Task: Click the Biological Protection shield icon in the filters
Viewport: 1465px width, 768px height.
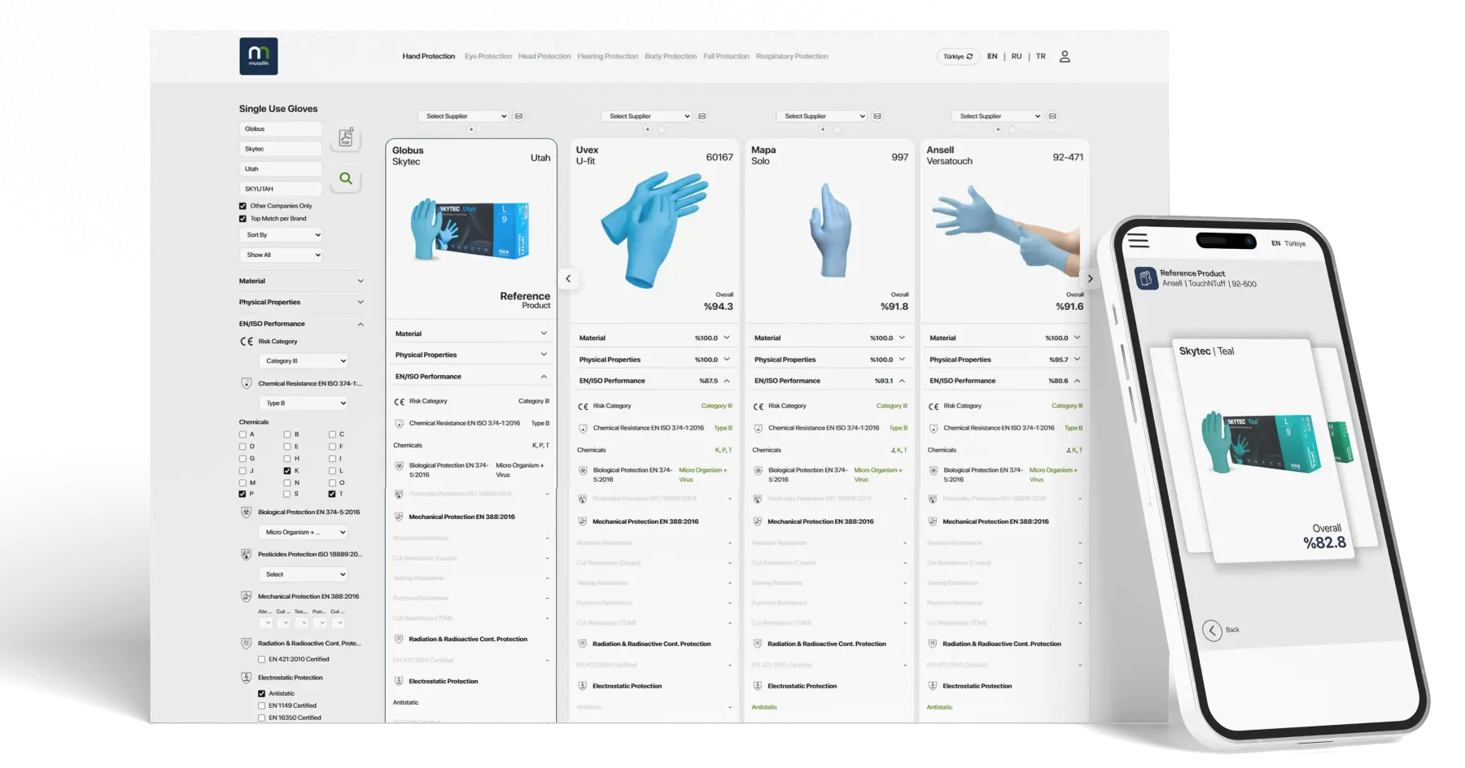Action: [247, 513]
